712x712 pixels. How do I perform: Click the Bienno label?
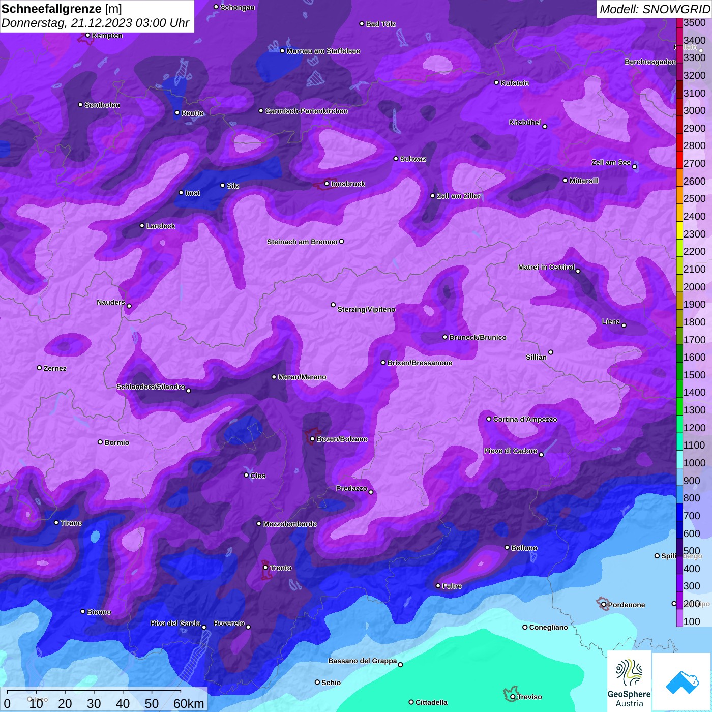(x=99, y=612)
